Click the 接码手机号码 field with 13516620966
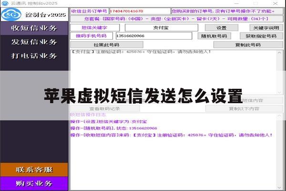The image size is (286, 191). (x=154, y=36)
